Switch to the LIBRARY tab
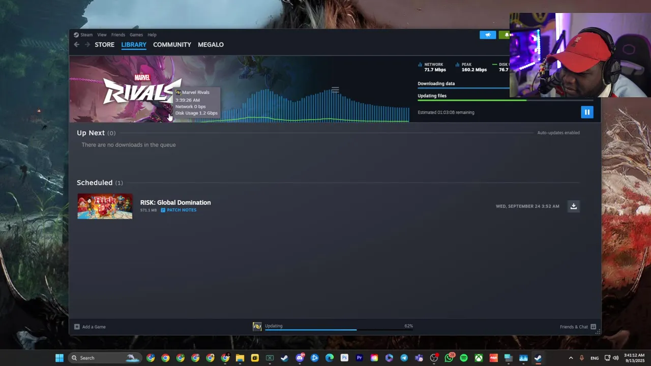The height and width of the screenshot is (366, 651). pos(134,45)
